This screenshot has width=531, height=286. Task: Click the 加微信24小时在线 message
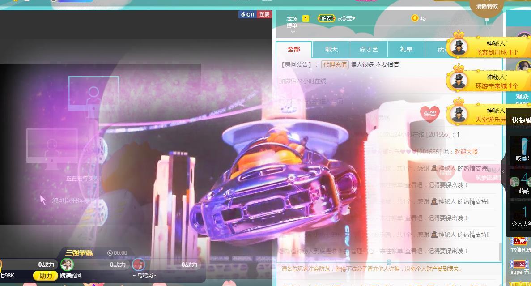point(302,81)
